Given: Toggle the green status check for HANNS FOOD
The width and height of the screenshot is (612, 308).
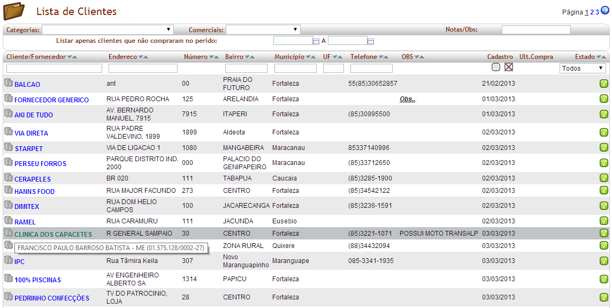Looking at the screenshot, I should click(x=604, y=191).
